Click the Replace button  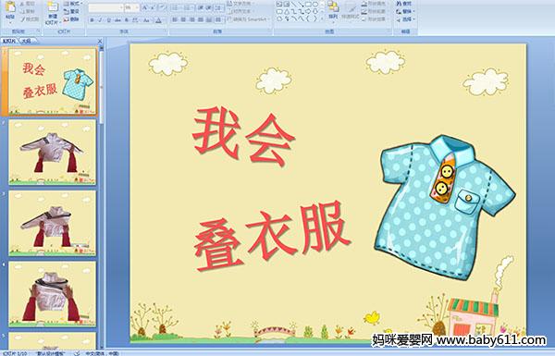coord(405,11)
